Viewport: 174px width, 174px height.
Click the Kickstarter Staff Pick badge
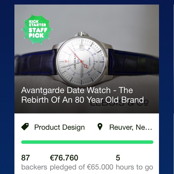click(37, 29)
